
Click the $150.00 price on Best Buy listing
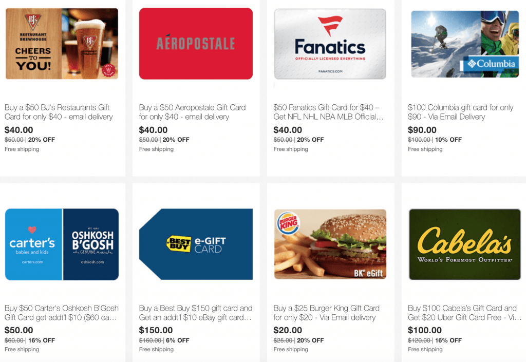(156, 330)
